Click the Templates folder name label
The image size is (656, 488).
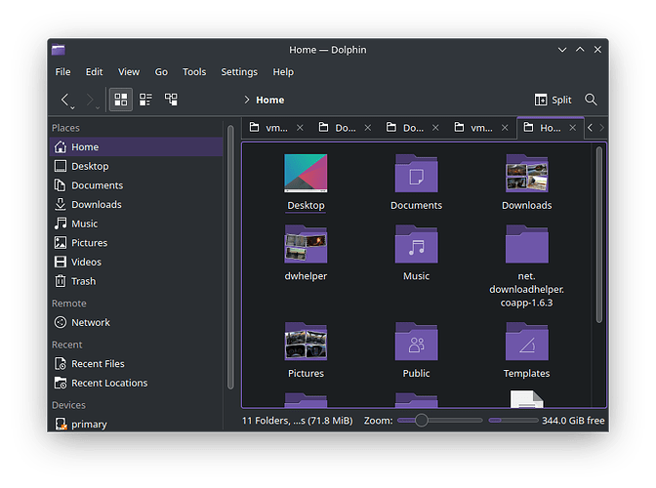click(x=527, y=374)
